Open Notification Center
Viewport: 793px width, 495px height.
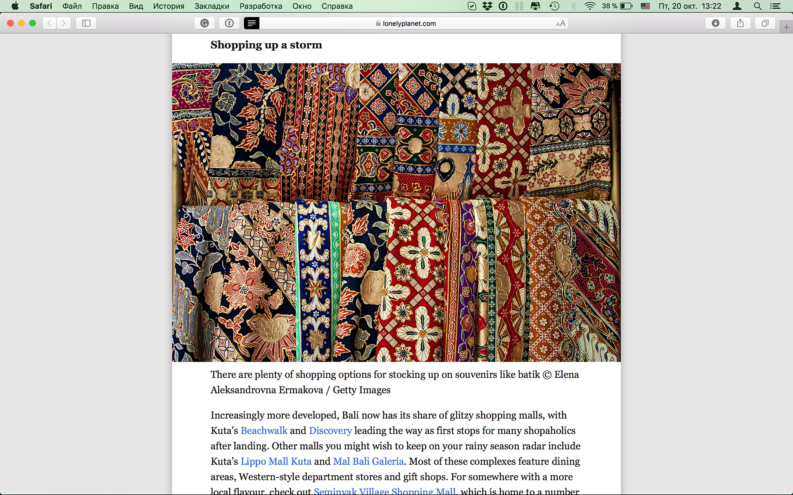point(775,6)
